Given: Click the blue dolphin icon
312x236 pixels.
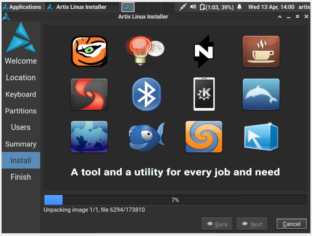Looking at the screenshot, I should 261,94.
